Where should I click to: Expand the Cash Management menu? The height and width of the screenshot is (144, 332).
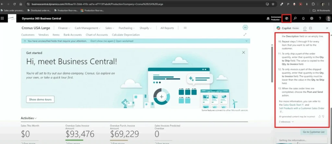(x=88, y=28)
